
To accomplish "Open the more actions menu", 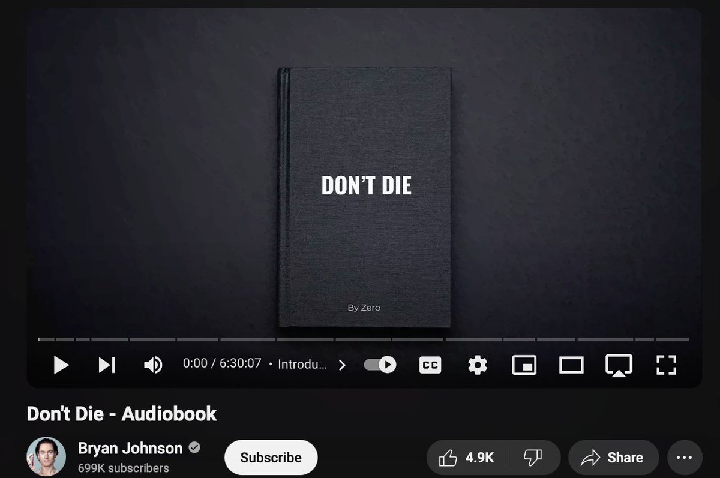I will 684,458.
